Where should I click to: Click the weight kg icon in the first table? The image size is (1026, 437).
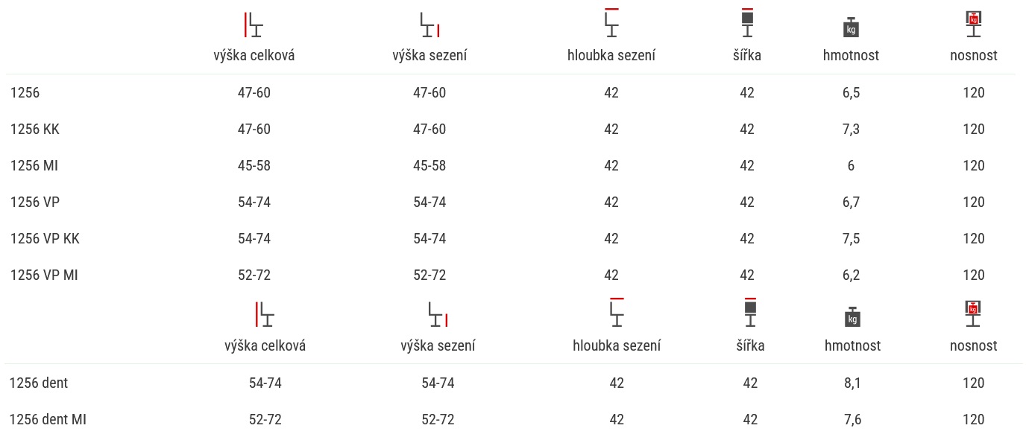851,27
